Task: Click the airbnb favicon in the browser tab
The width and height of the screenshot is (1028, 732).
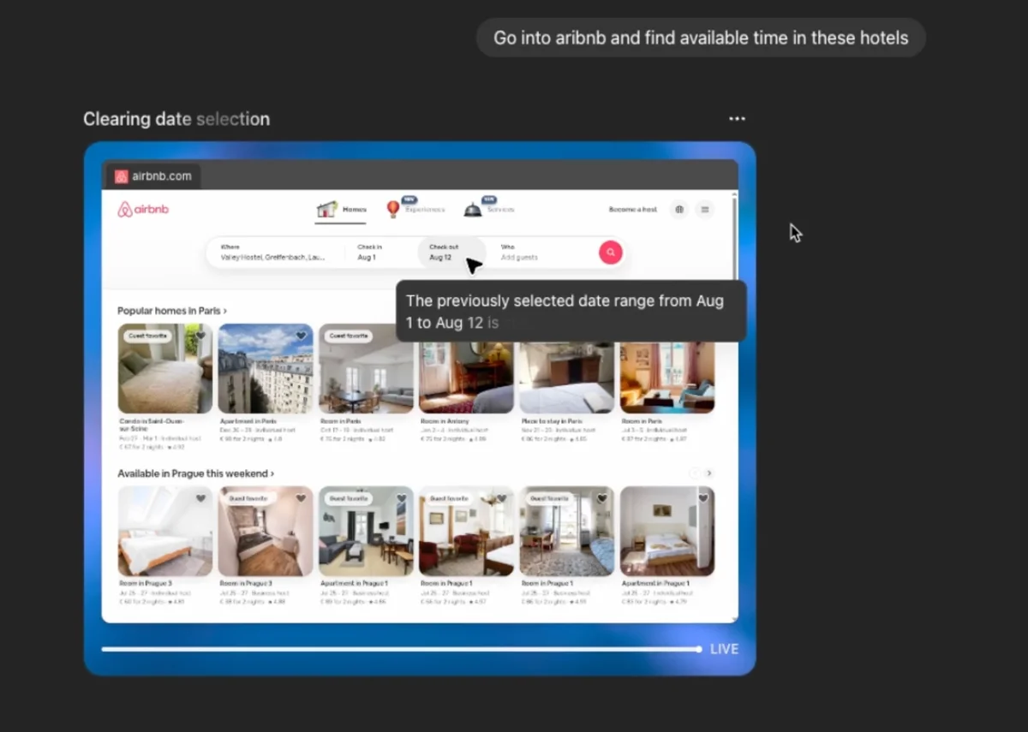Action: coord(122,176)
